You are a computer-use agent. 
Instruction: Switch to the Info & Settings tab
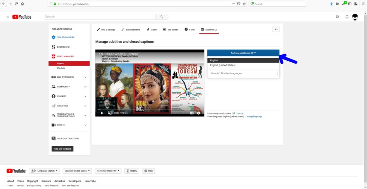point(106,29)
